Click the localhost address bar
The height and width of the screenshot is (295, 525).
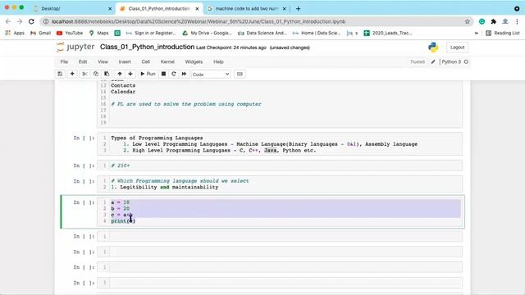point(257,21)
